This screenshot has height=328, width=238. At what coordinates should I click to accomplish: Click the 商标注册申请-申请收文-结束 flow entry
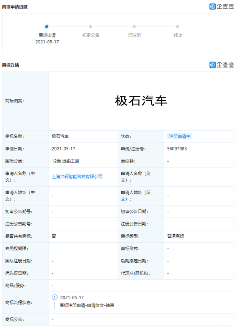pos(87,306)
